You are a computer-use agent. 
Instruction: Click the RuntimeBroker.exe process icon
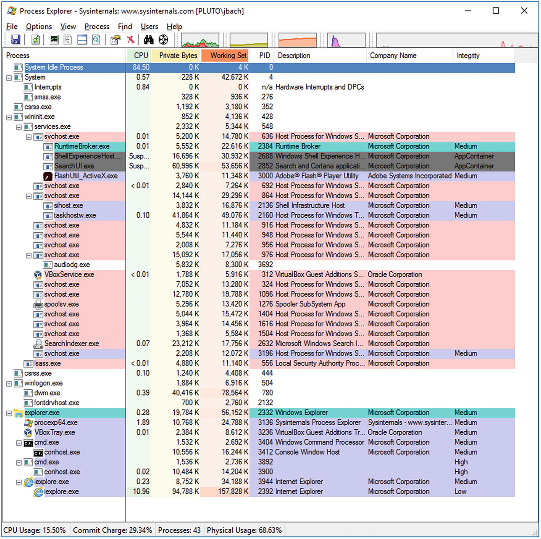coord(48,147)
